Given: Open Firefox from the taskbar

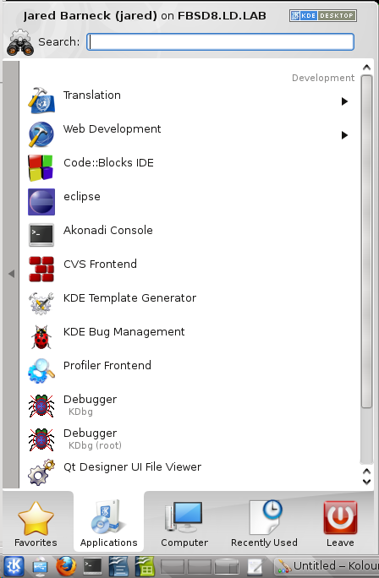Looking at the screenshot, I should point(67,566).
